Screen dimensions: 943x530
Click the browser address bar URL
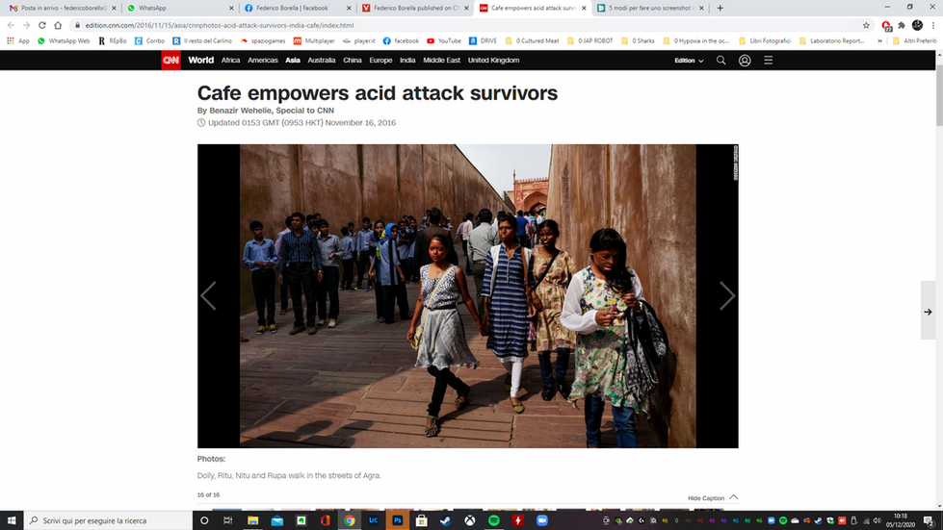220,25
